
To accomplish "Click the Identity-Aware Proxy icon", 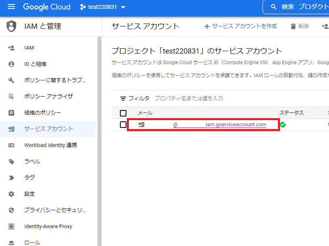I will pyautogui.click(x=11, y=226).
